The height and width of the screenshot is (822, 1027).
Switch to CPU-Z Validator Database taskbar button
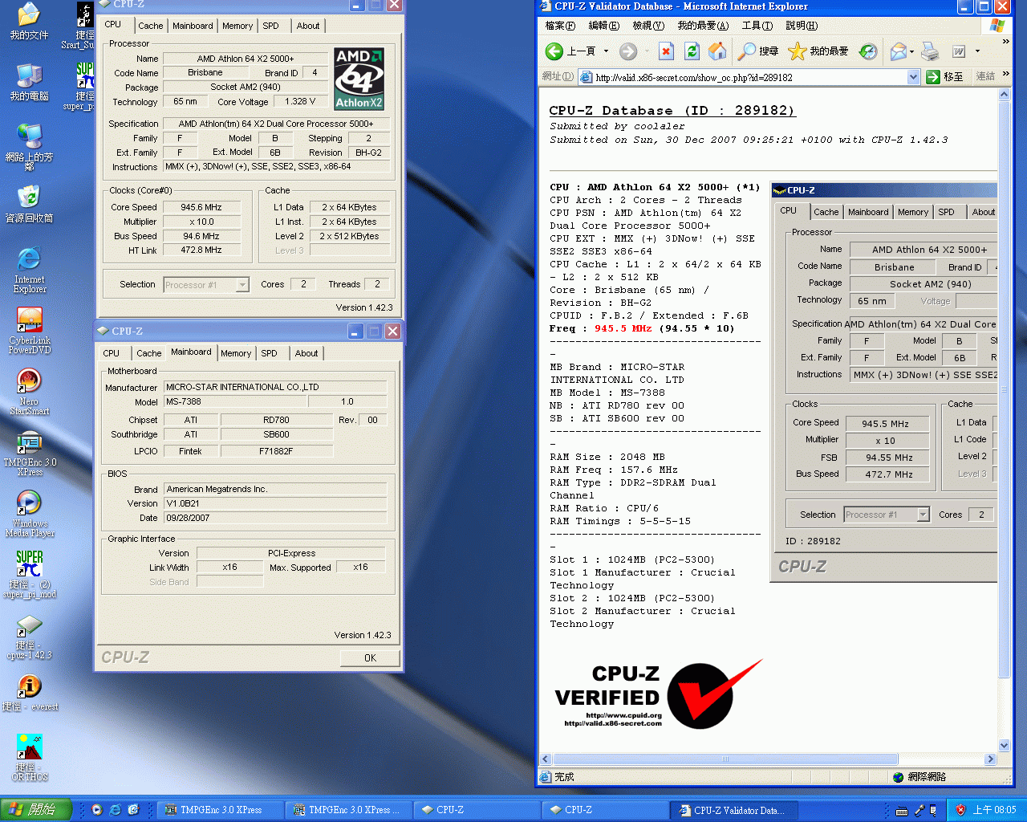coord(733,810)
